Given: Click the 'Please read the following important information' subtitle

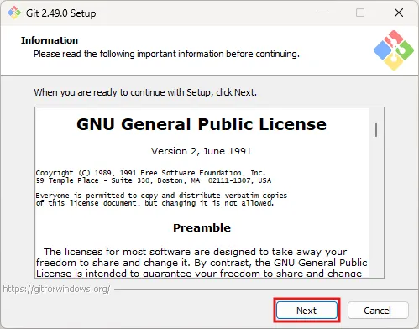Looking at the screenshot, I should point(166,54).
